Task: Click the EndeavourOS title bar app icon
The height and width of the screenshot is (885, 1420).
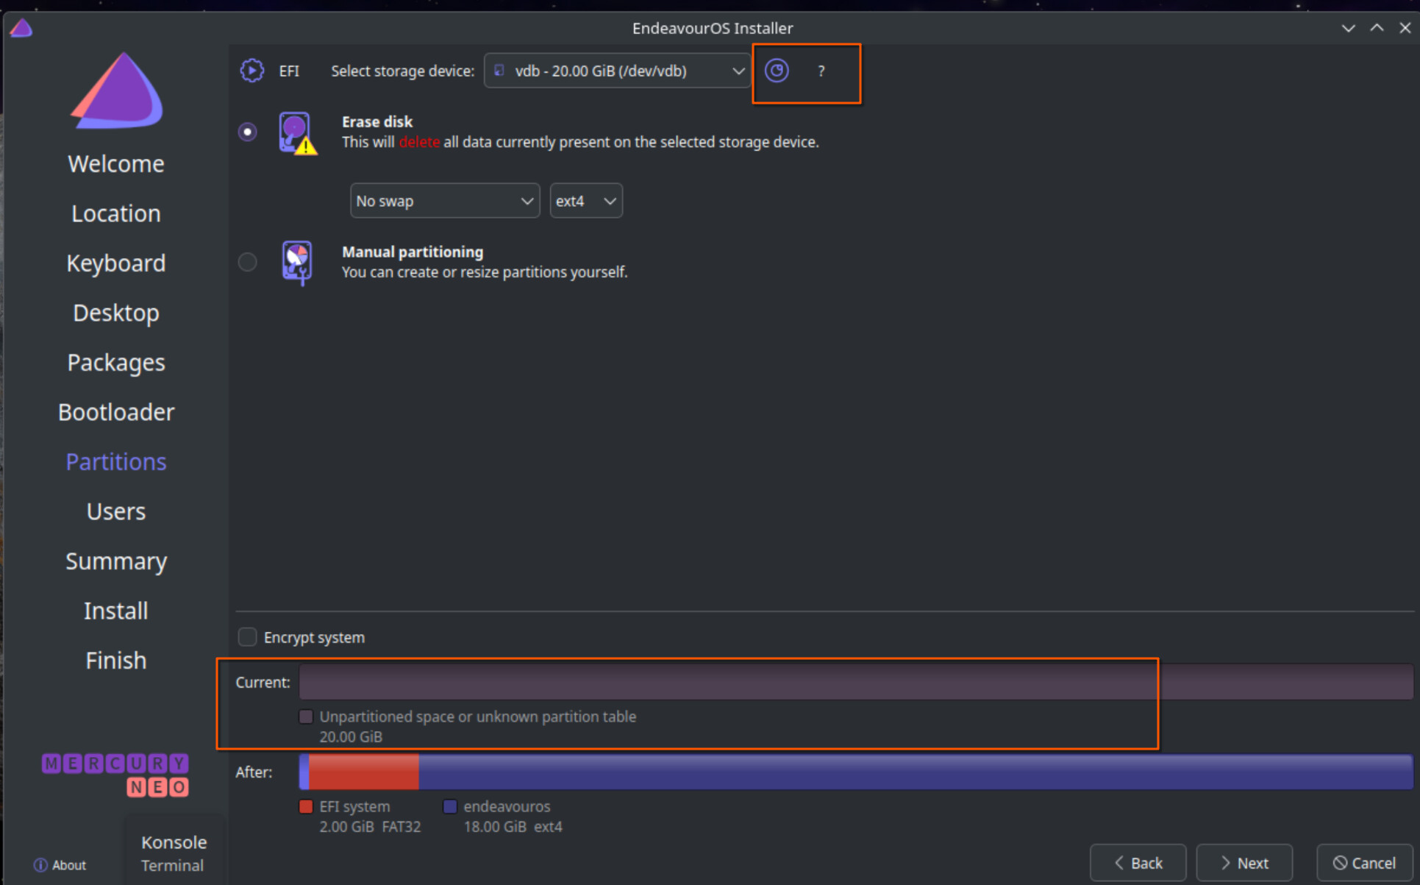Action: pos(21,28)
